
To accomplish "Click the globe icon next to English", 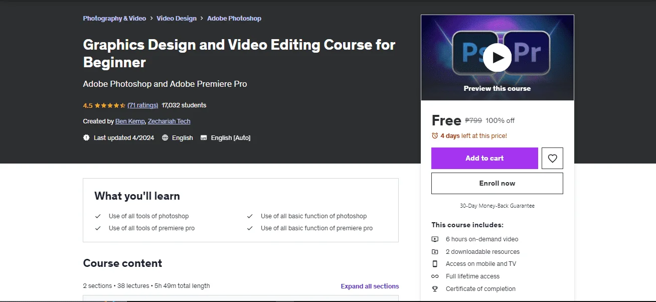I will 165,137.
